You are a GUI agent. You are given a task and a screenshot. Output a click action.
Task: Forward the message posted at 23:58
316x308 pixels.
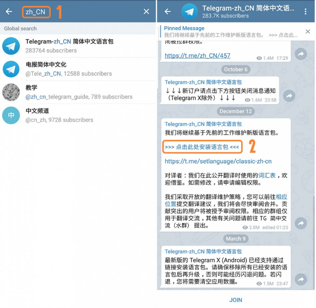pyautogui.click(x=289, y=96)
